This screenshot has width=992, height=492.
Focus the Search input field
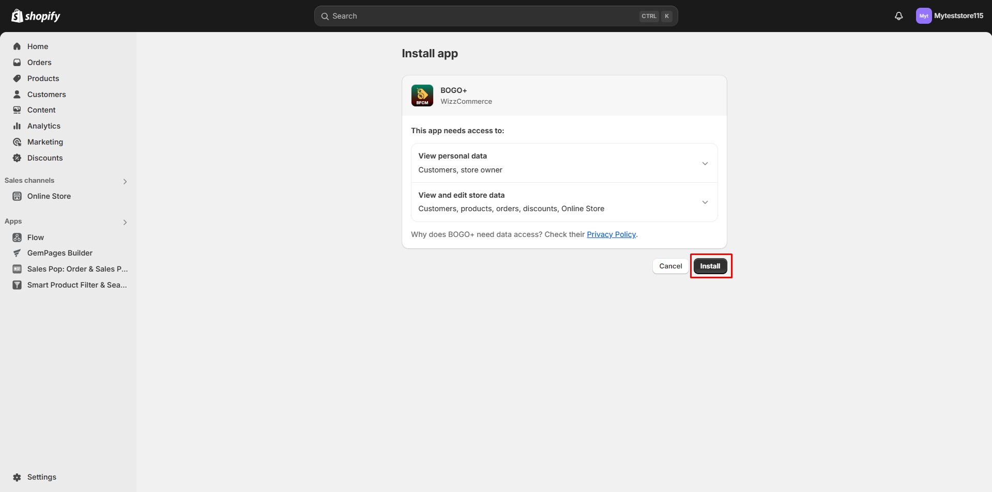496,16
